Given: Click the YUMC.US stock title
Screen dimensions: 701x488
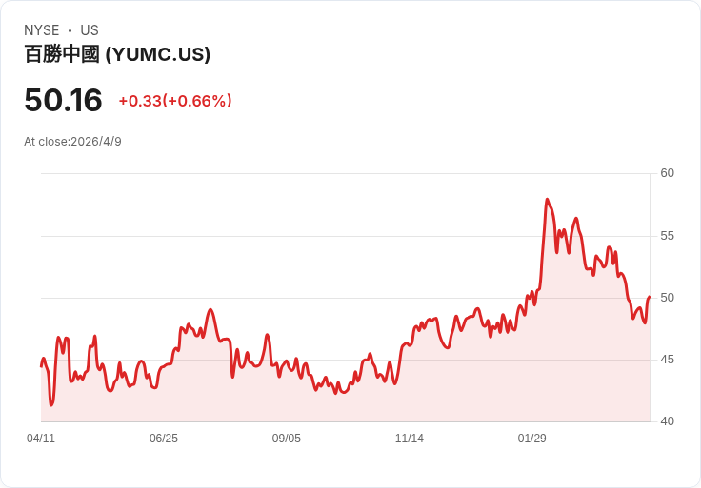Looking at the screenshot, I should click(x=117, y=54).
